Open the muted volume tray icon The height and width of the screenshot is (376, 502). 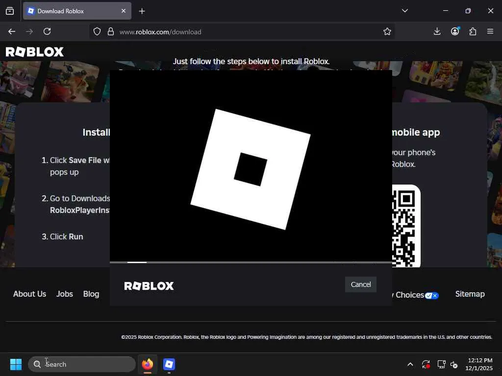(454, 364)
